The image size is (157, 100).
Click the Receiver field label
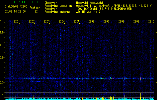pos(51,9)
